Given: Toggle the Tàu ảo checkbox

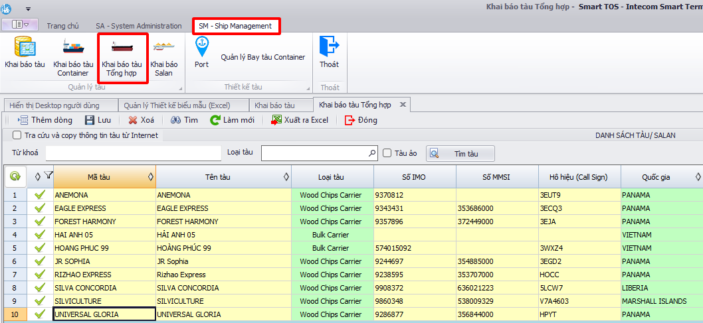Looking at the screenshot, I should tap(387, 153).
